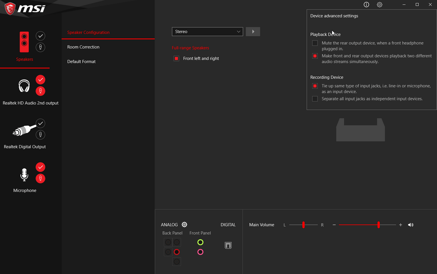The width and height of the screenshot is (437, 274).
Task: Click the left-right balance slider handle
Action: point(303,225)
